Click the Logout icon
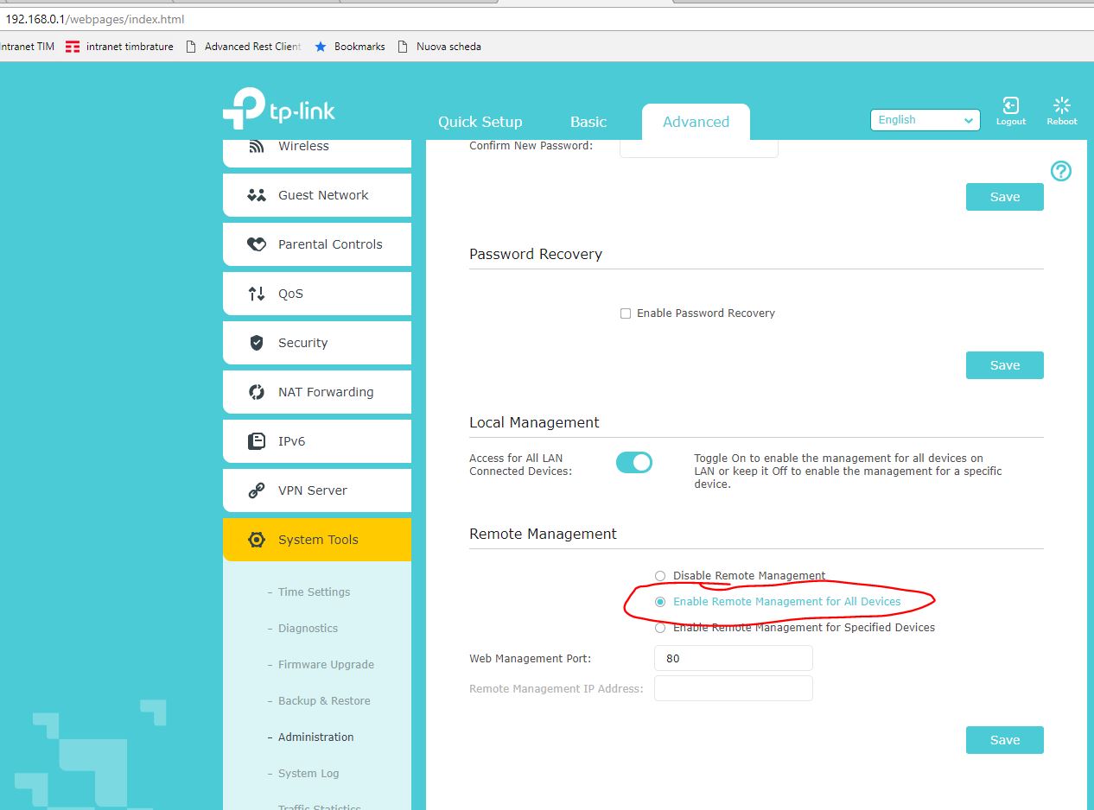Image resolution: width=1094 pixels, height=810 pixels. pos(1010,106)
